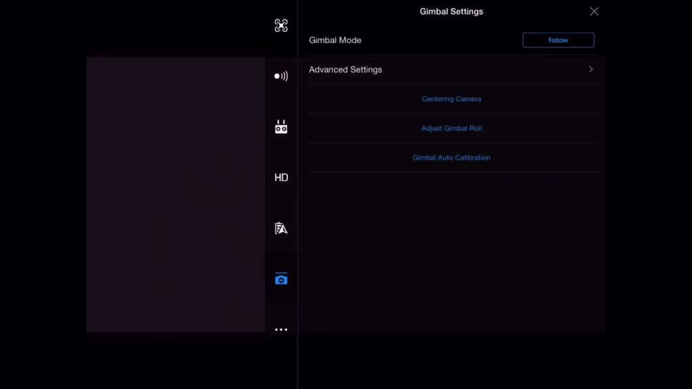Viewport: 692px width, 389px height.
Task: Close the Gimbal Settings panel
Action: click(x=594, y=11)
